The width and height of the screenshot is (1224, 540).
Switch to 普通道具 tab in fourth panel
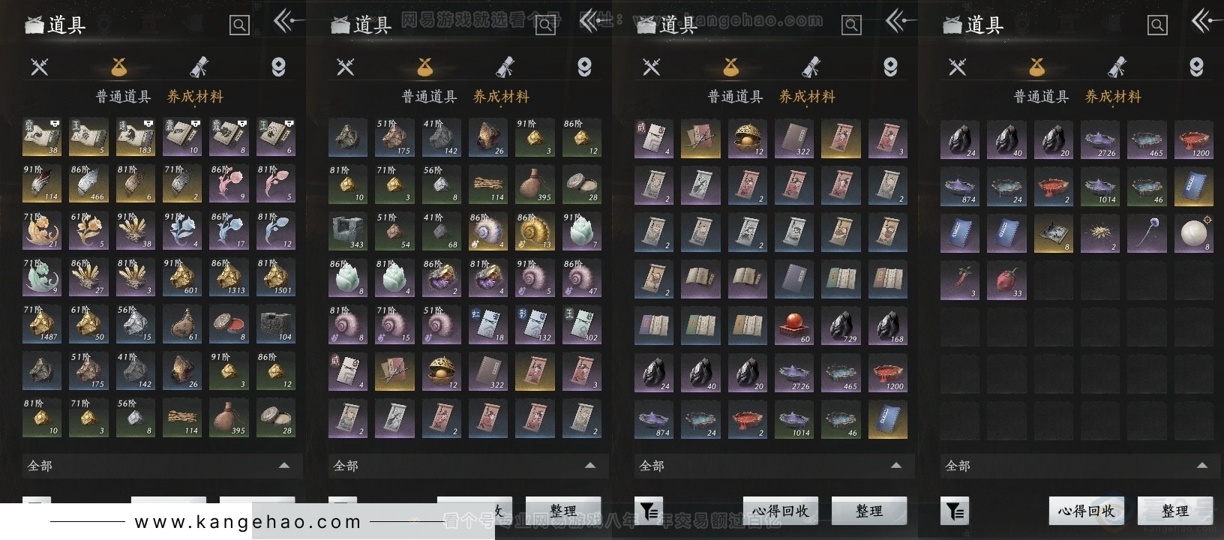click(x=1041, y=97)
